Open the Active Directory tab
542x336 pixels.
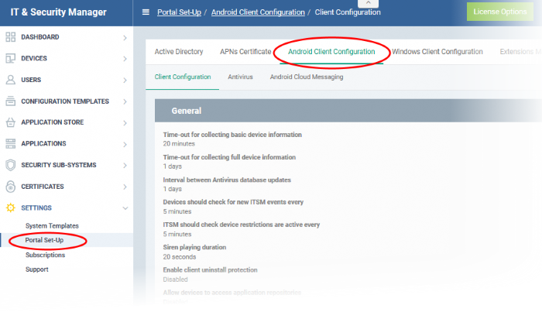click(179, 52)
